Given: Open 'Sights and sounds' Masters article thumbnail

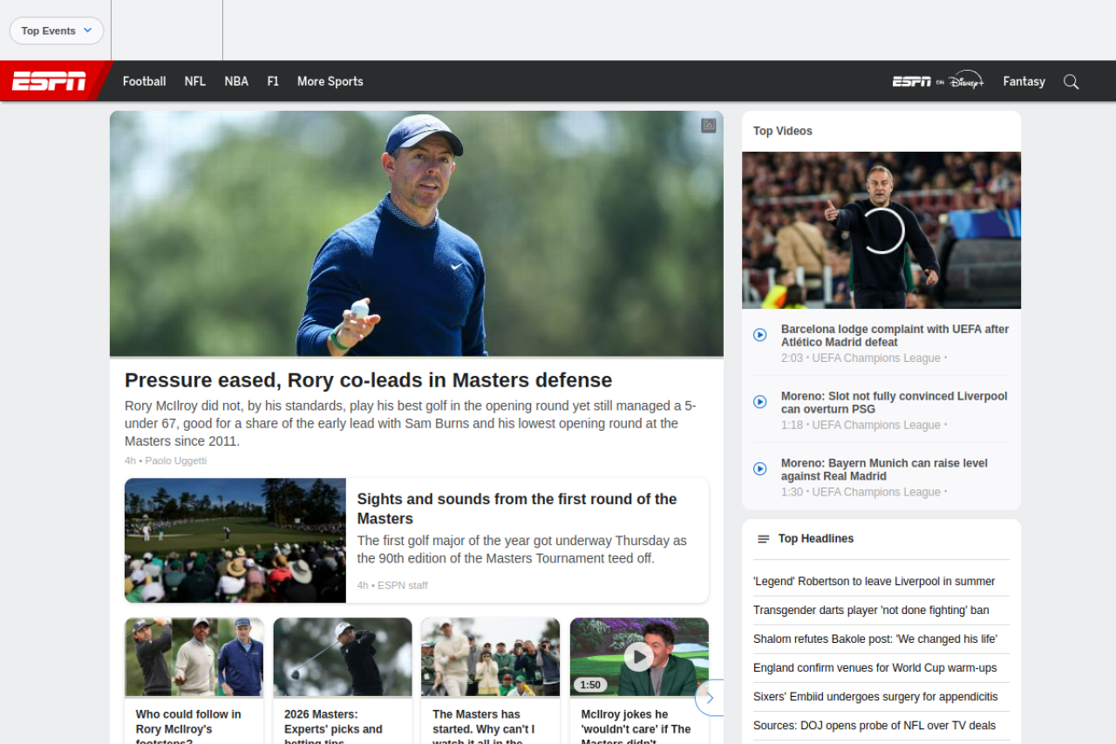Looking at the screenshot, I should (x=235, y=540).
